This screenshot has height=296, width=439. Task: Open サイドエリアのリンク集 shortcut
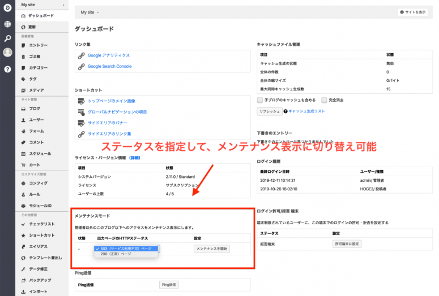(109, 134)
